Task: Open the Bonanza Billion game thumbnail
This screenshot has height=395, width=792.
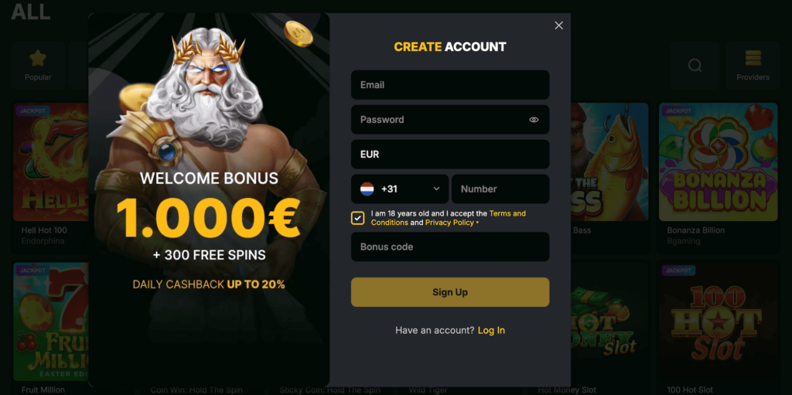Action: coord(718,162)
